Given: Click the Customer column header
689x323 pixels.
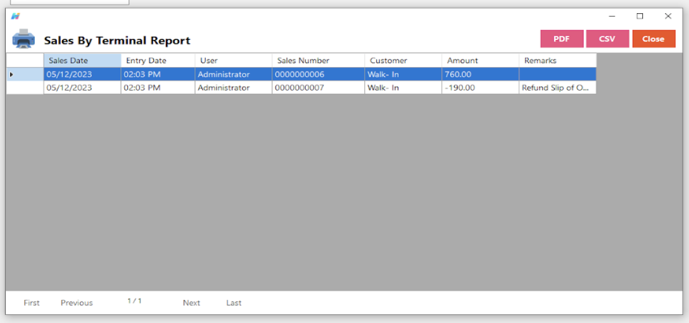Looking at the screenshot, I should (403, 61).
